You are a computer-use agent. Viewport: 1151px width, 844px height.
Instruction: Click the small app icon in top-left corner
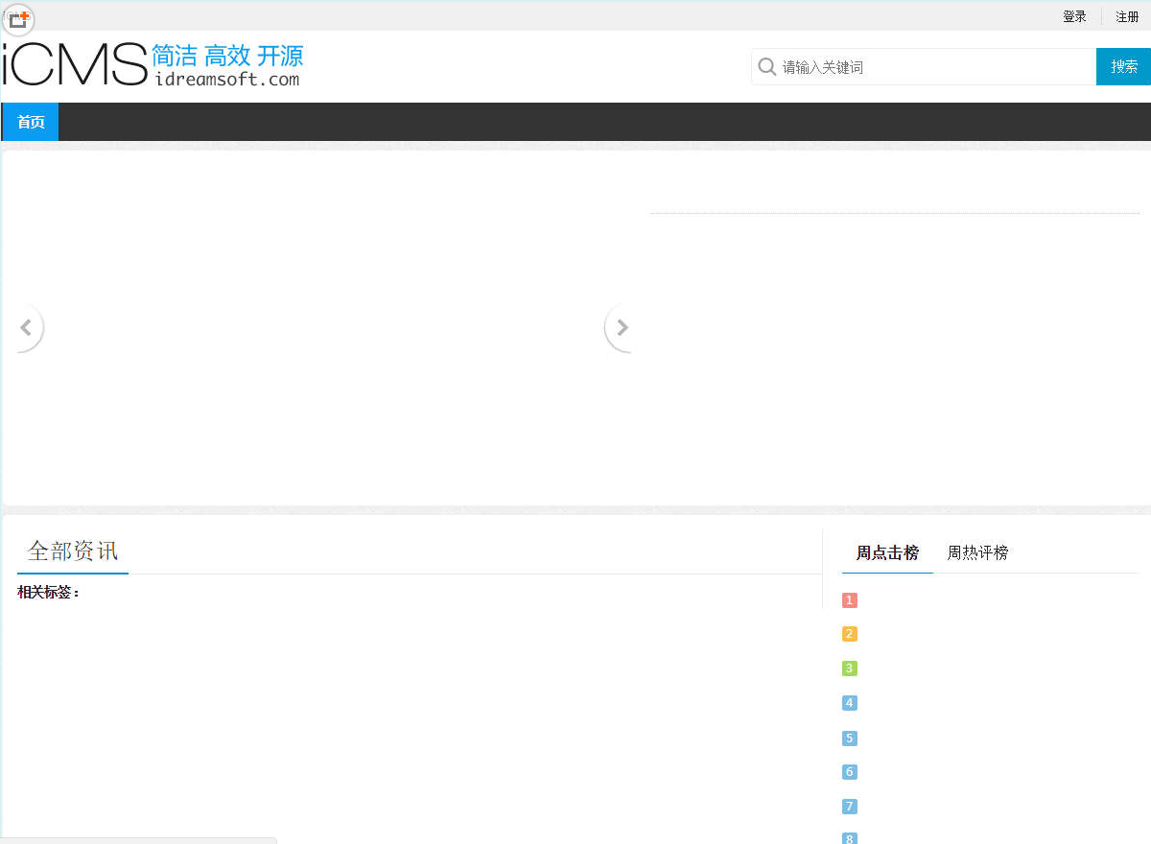click(x=17, y=18)
